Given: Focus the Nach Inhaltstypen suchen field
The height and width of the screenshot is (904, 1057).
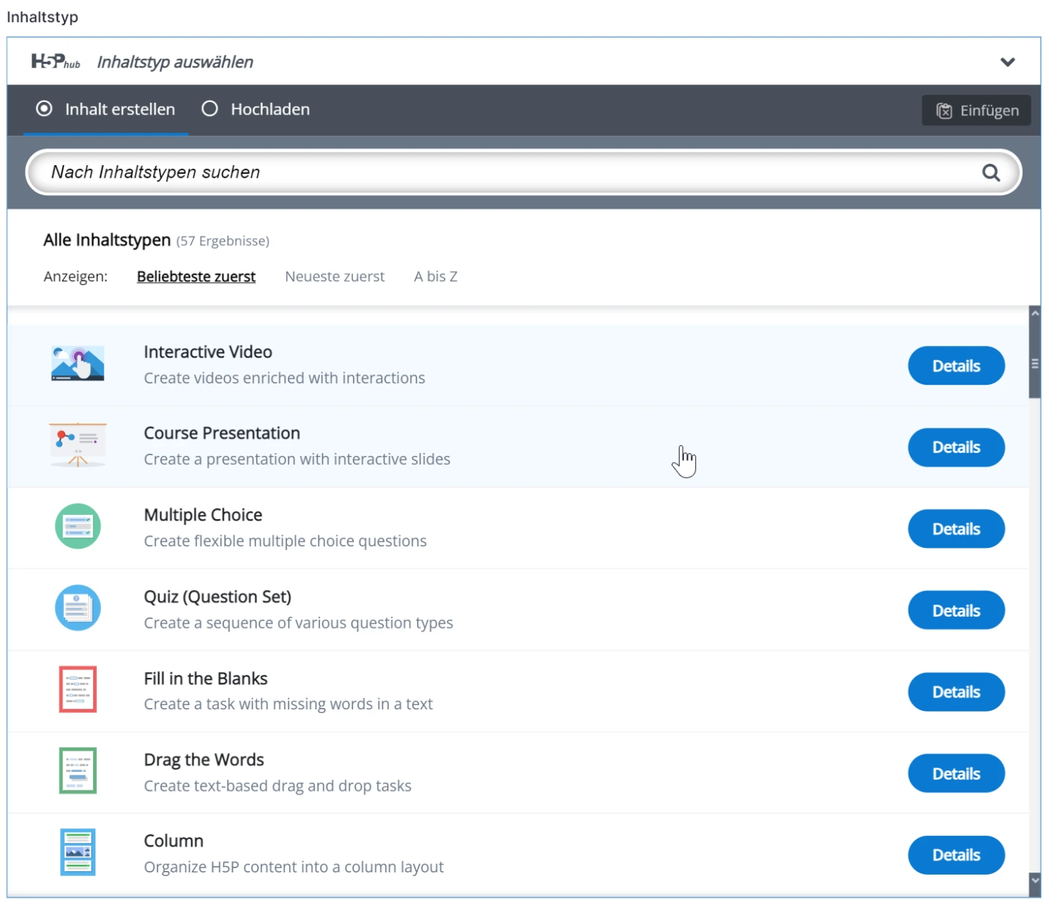Looking at the screenshot, I should (x=506, y=173).
